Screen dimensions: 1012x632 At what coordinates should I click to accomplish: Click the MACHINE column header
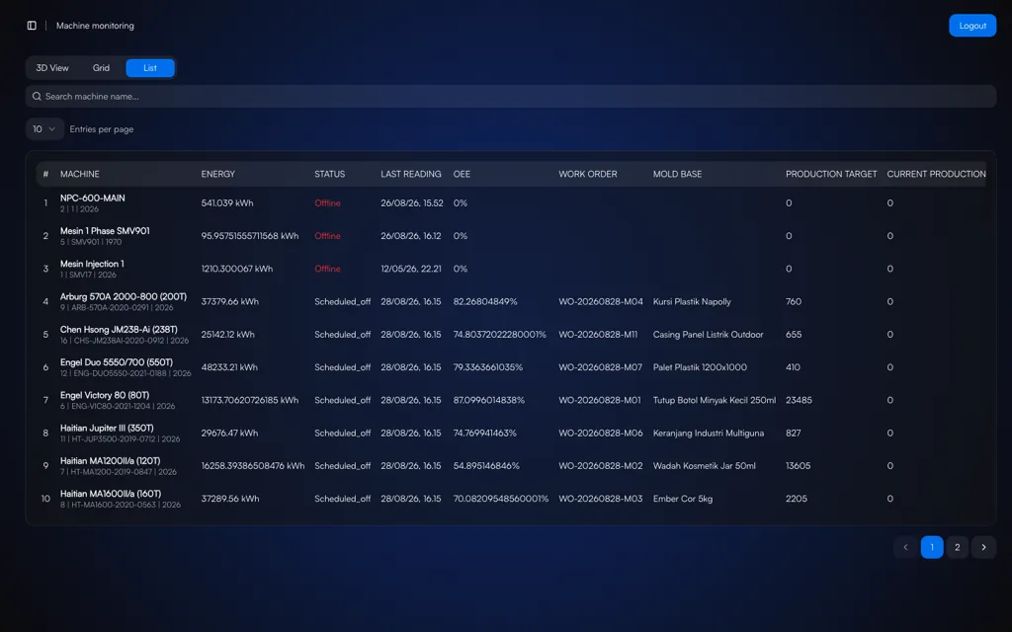tap(79, 174)
